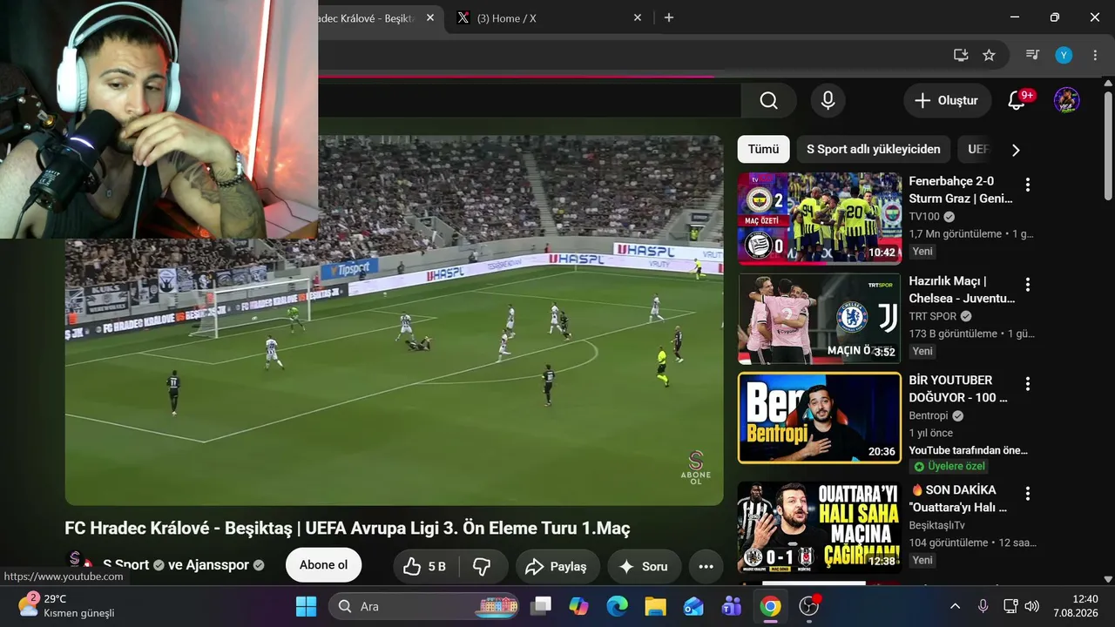Open Chrome three-dot menu
Screen dimensions: 1115x627
1095,55
